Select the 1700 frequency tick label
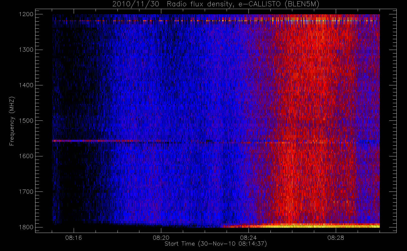407x251 pixels. pos(26,192)
